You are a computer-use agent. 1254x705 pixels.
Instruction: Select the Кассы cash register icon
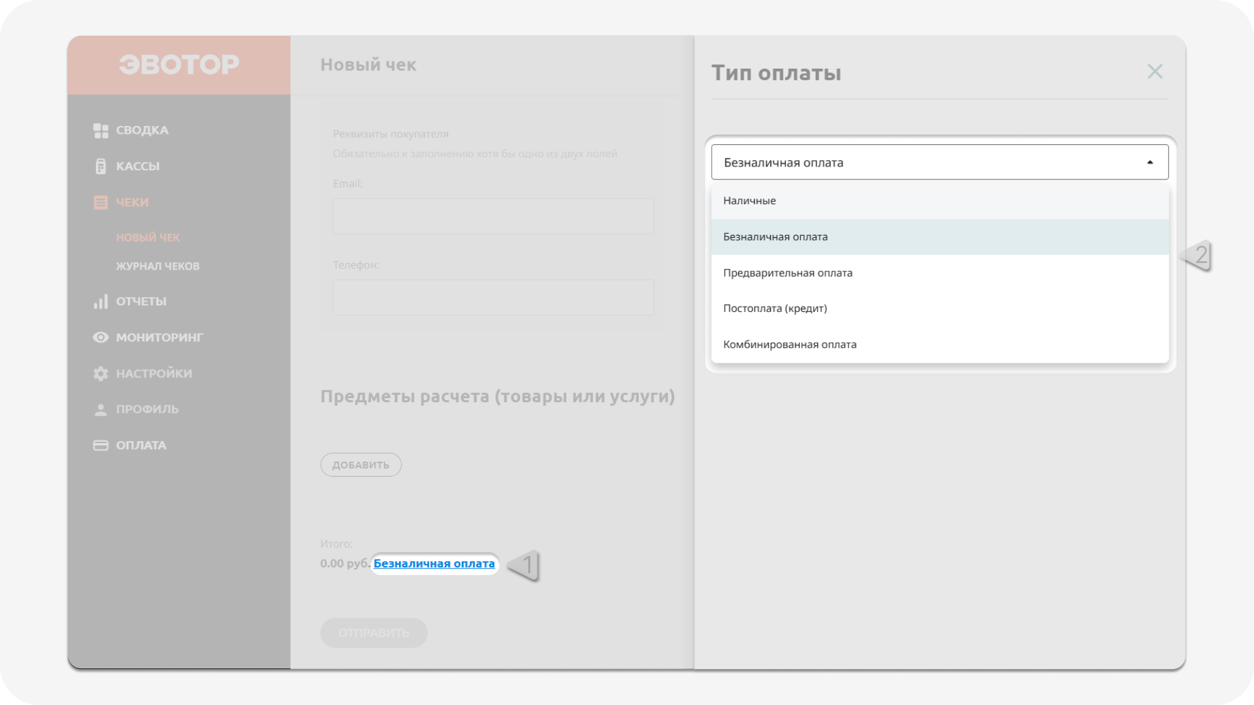click(x=101, y=166)
